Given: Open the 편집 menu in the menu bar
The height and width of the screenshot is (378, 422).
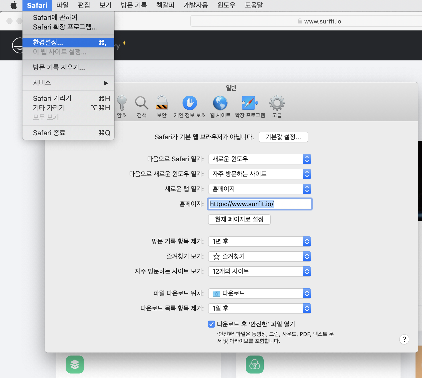Looking at the screenshot, I should tap(84, 5).
